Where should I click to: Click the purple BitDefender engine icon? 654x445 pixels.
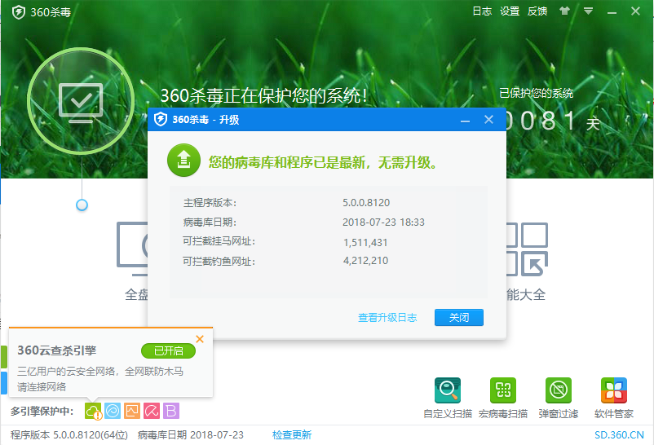click(171, 411)
